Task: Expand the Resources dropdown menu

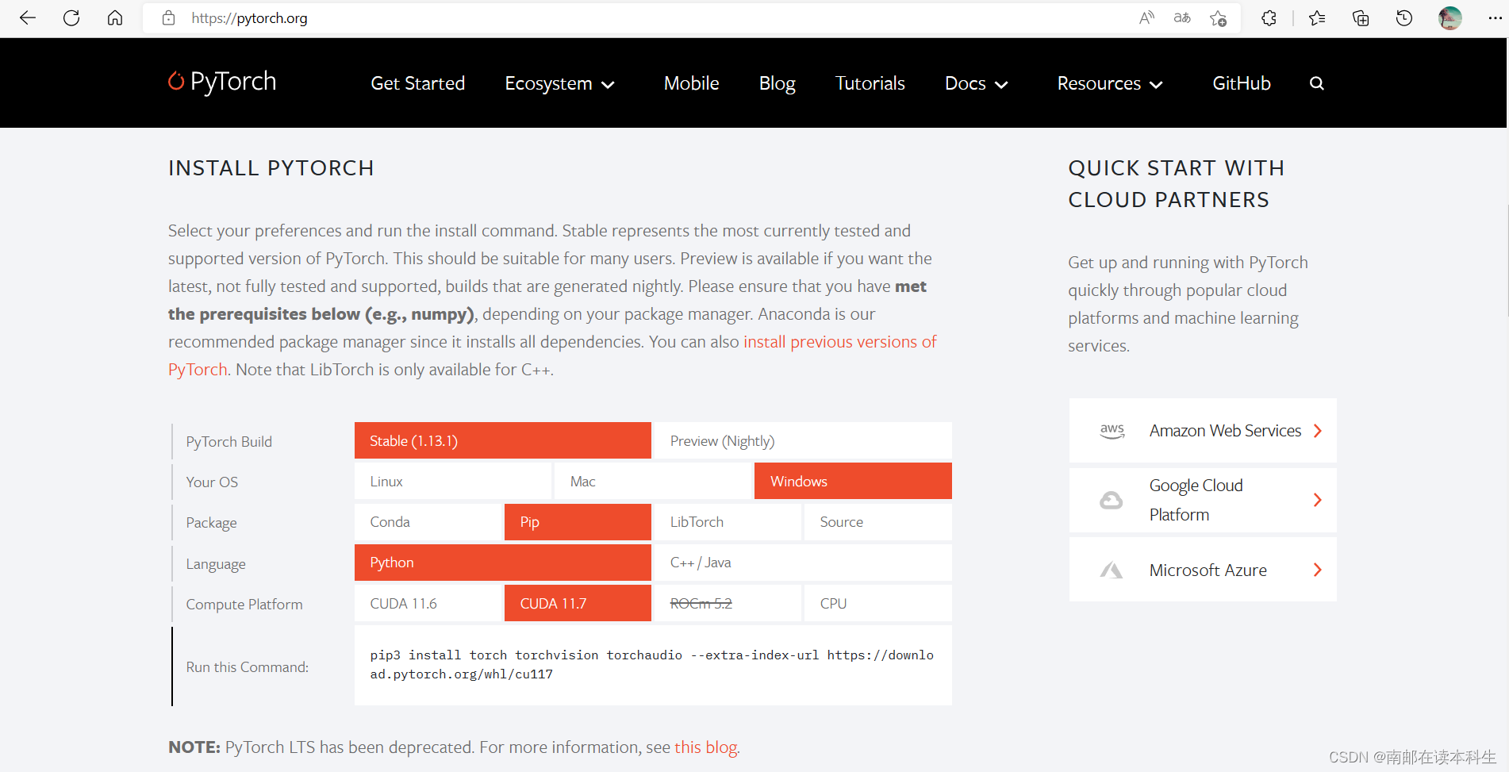Action: pyautogui.click(x=1110, y=83)
